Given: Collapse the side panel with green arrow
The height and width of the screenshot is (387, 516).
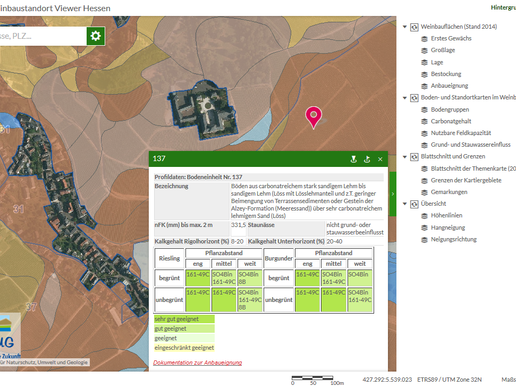Looking at the screenshot, I should tap(393, 194).
